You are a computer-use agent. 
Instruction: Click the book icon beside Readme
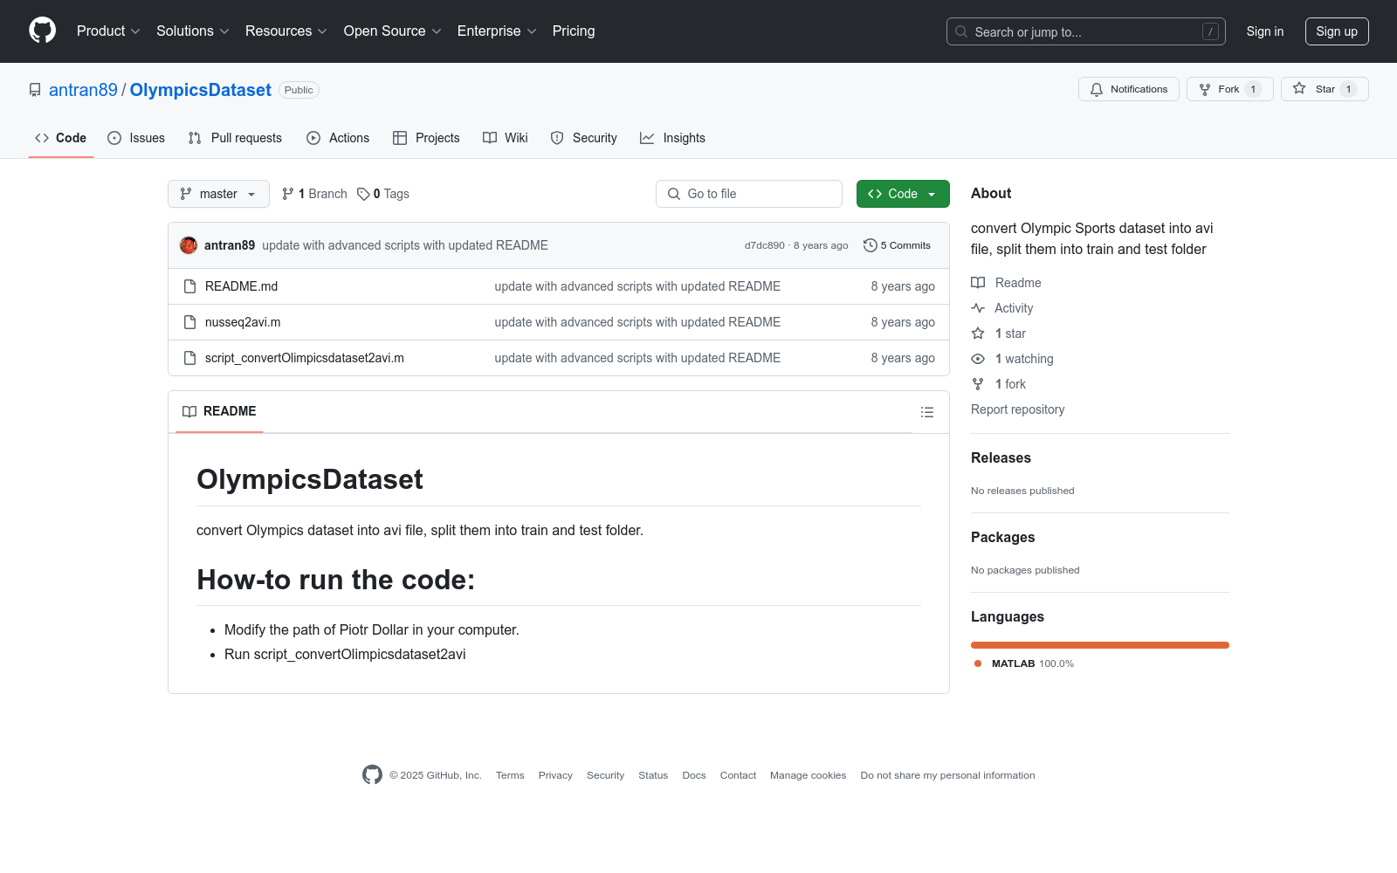tap(978, 283)
